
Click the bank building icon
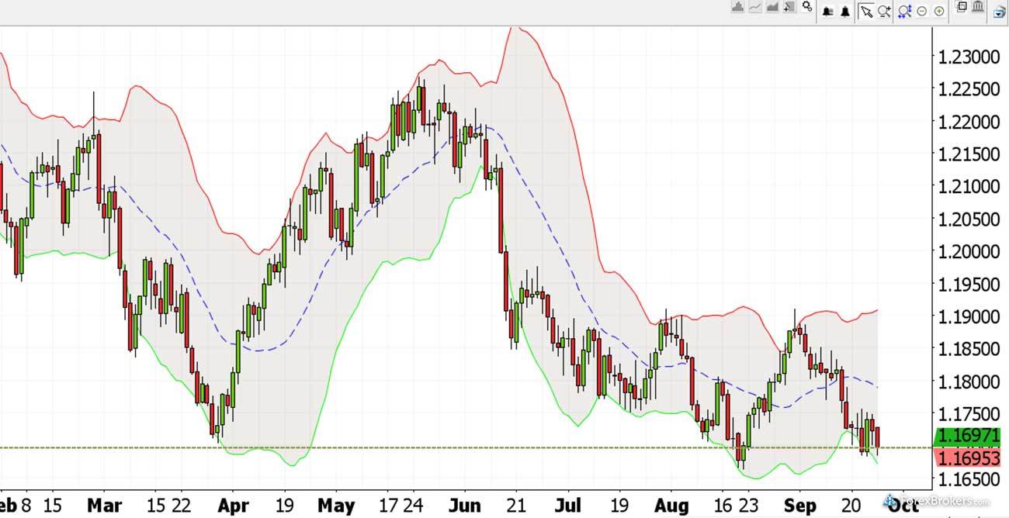[x=978, y=8]
